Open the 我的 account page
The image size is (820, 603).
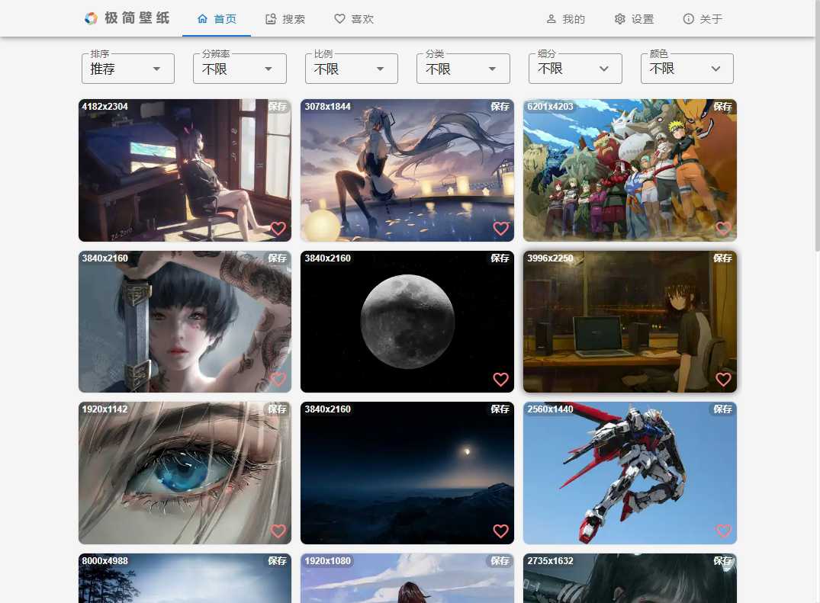click(565, 19)
